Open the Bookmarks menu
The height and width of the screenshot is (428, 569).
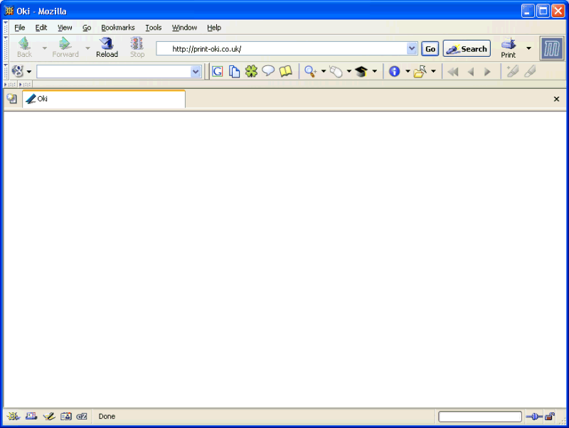pyautogui.click(x=118, y=28)
